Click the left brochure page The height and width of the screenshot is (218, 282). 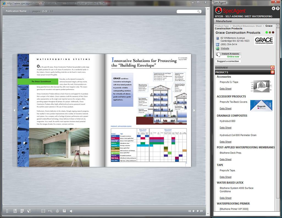[x=61, y=110]
